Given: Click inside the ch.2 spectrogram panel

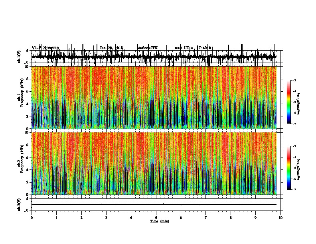Looking at the screenshot, I should coord(154,163).
